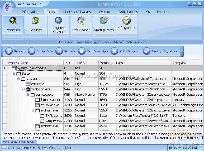This screenshot has width=204, height=151.
Task: Sort by the PID column header
Action: [x=69, y=63]
